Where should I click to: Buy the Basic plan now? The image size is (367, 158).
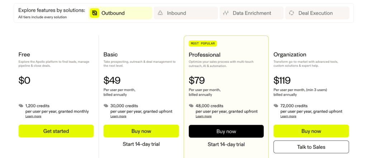[x=141, y=131]
